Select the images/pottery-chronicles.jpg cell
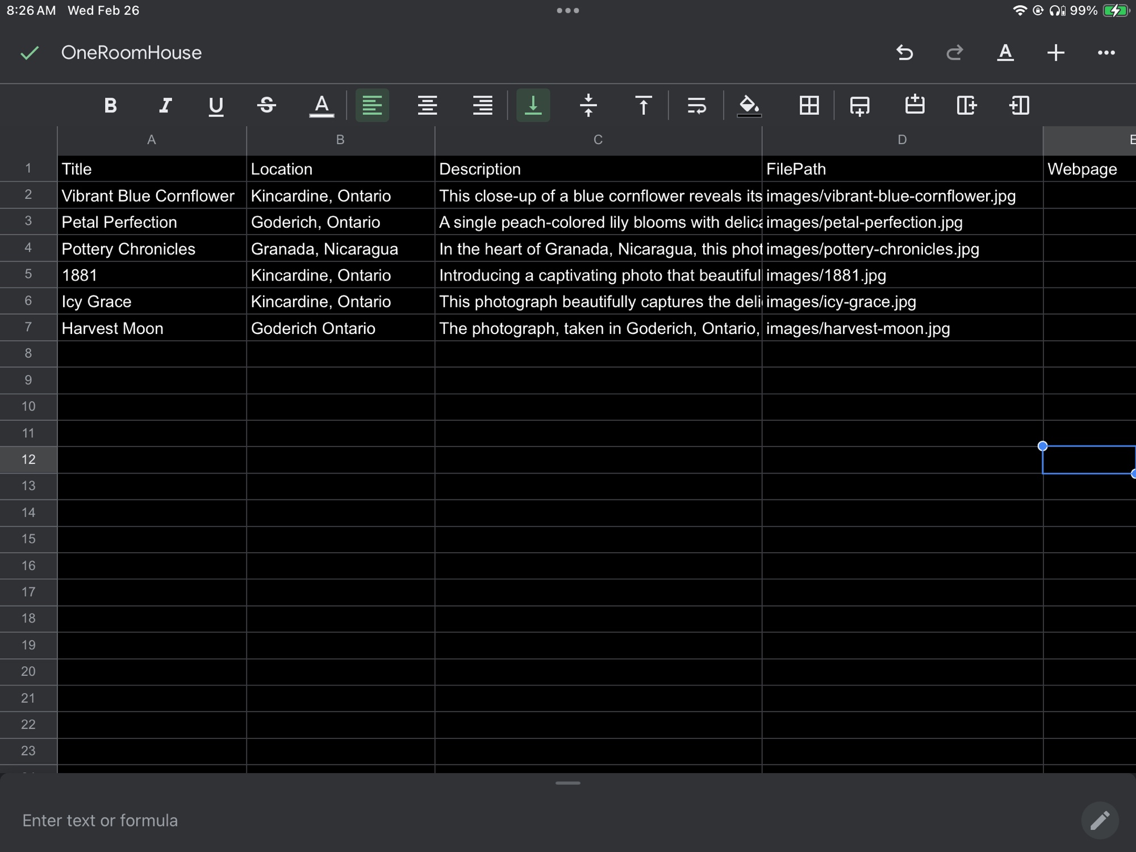This screenshot has height=852, width=1136. point(902,249)
